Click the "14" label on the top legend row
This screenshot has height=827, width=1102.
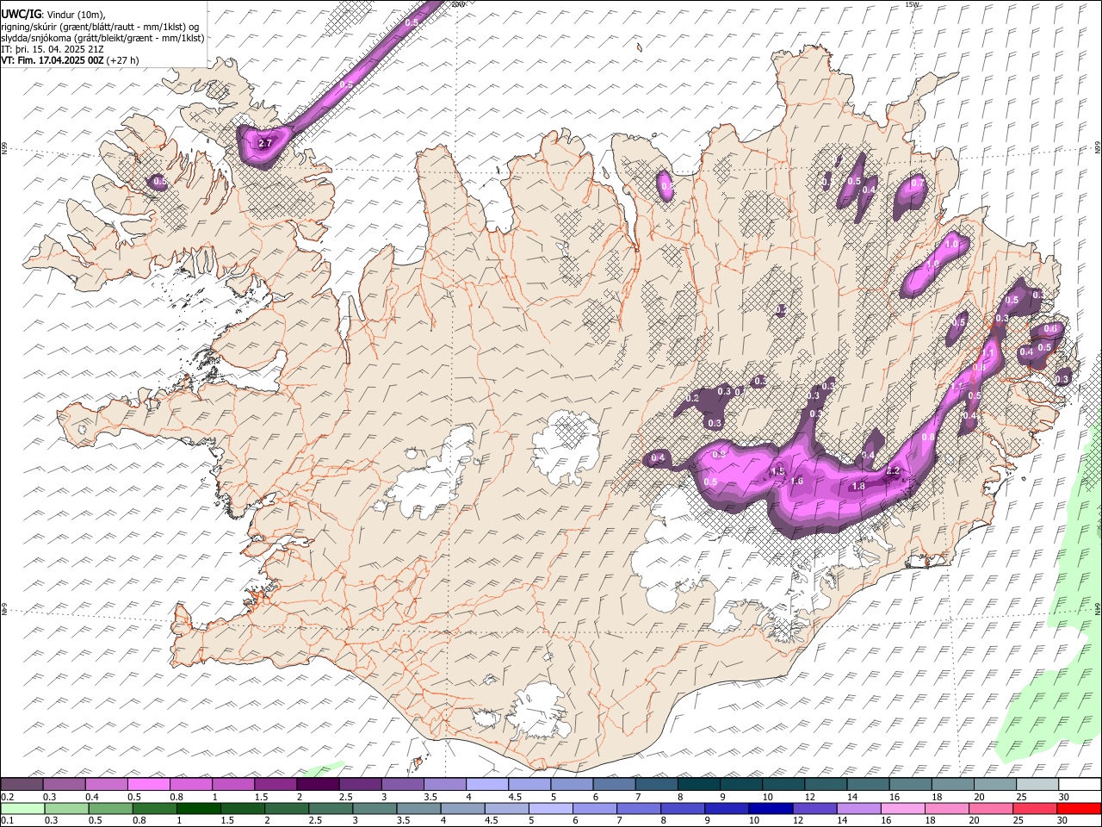click(x=851, y=797)
